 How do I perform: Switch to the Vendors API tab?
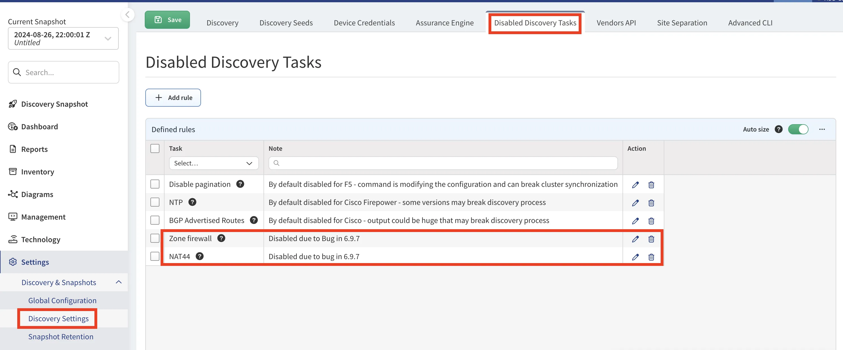616,23
